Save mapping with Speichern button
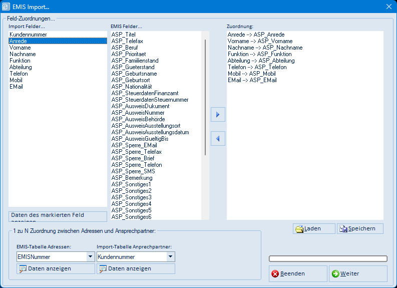Image resolution: width=397 pixels, height=288 pixels. coord(360,228)
